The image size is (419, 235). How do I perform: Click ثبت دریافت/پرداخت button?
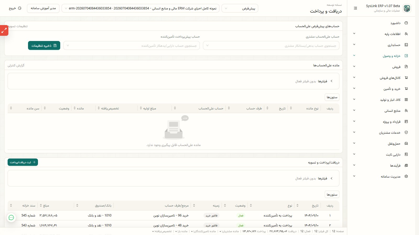pos(23,162)
